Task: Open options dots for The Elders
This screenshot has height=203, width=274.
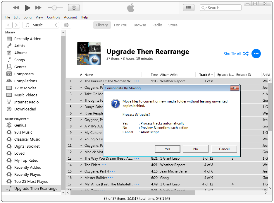Action: (x=104, y=165)
